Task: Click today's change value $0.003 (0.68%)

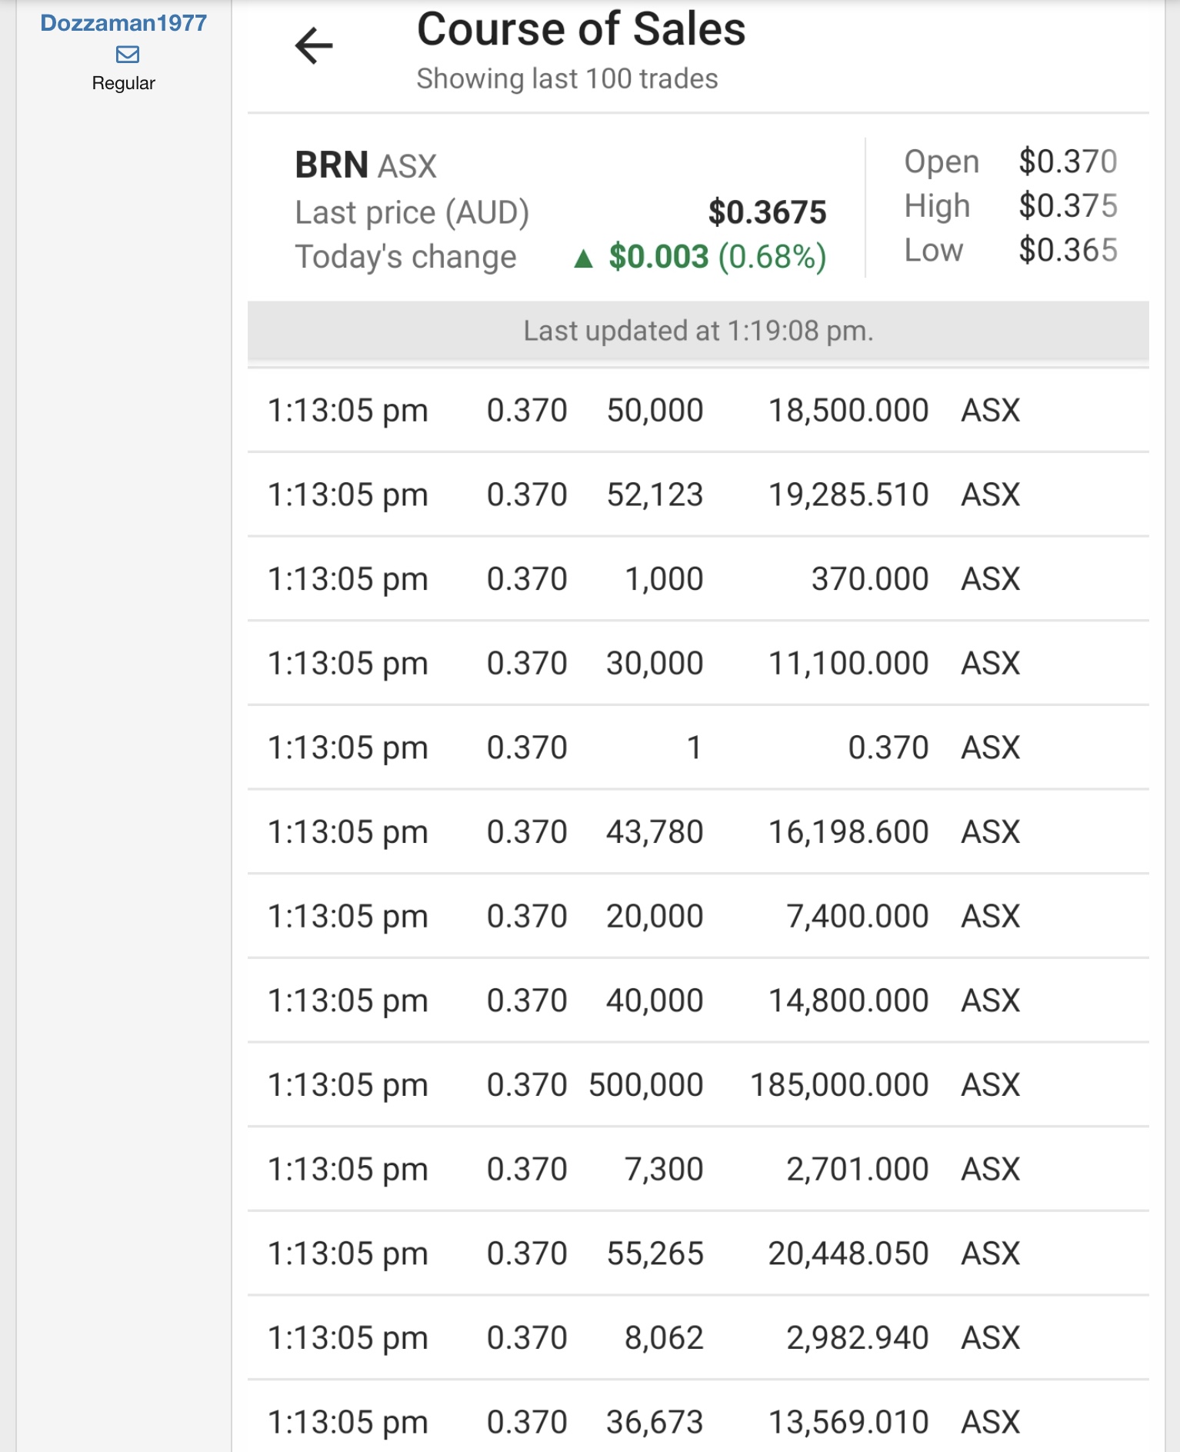Action: click(717, 257)
